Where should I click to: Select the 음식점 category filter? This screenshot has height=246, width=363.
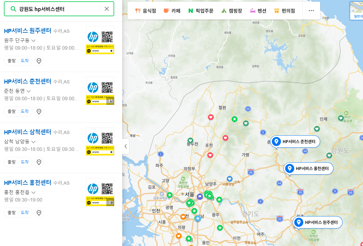tap(146, 11)
